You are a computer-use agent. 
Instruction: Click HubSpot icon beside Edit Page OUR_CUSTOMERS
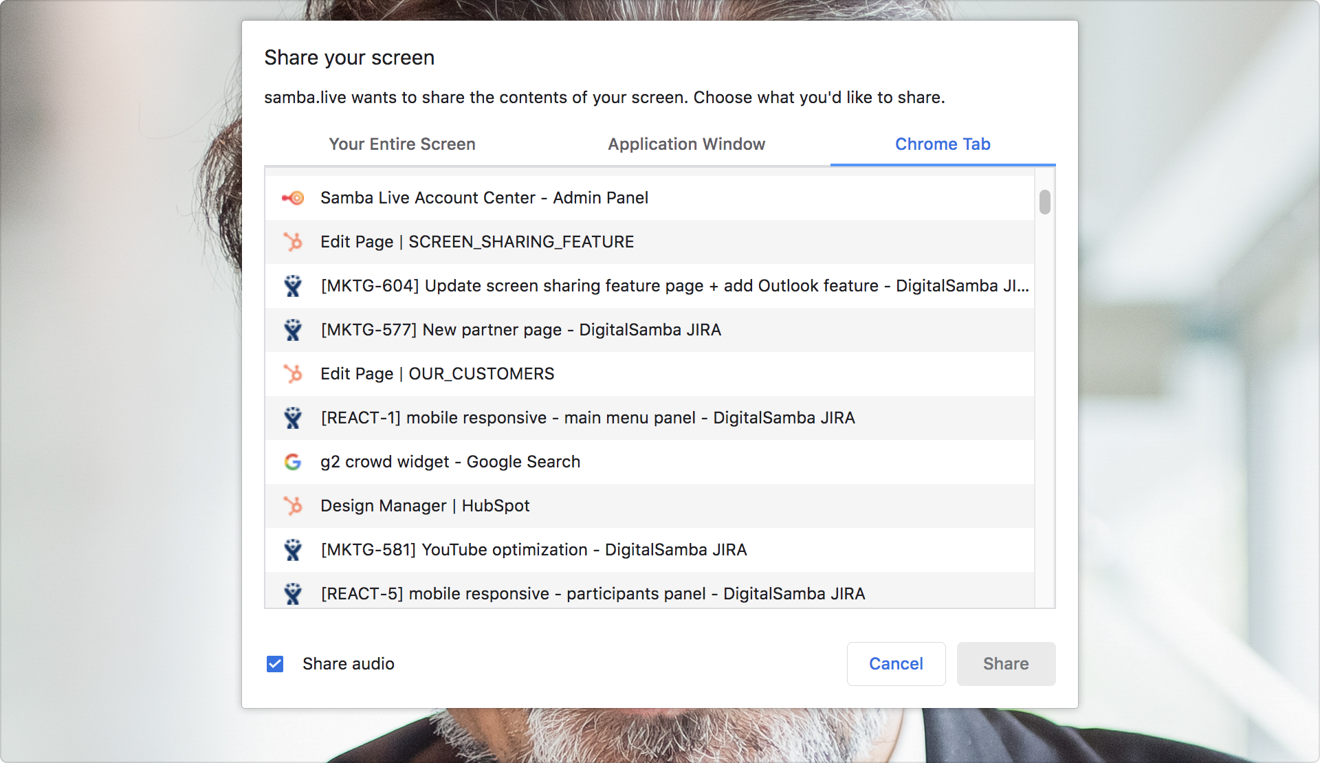point(293,374)
